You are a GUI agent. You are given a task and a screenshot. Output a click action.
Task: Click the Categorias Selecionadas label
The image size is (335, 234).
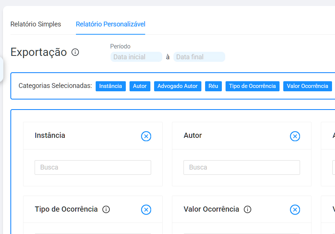(x=55, y=86)
